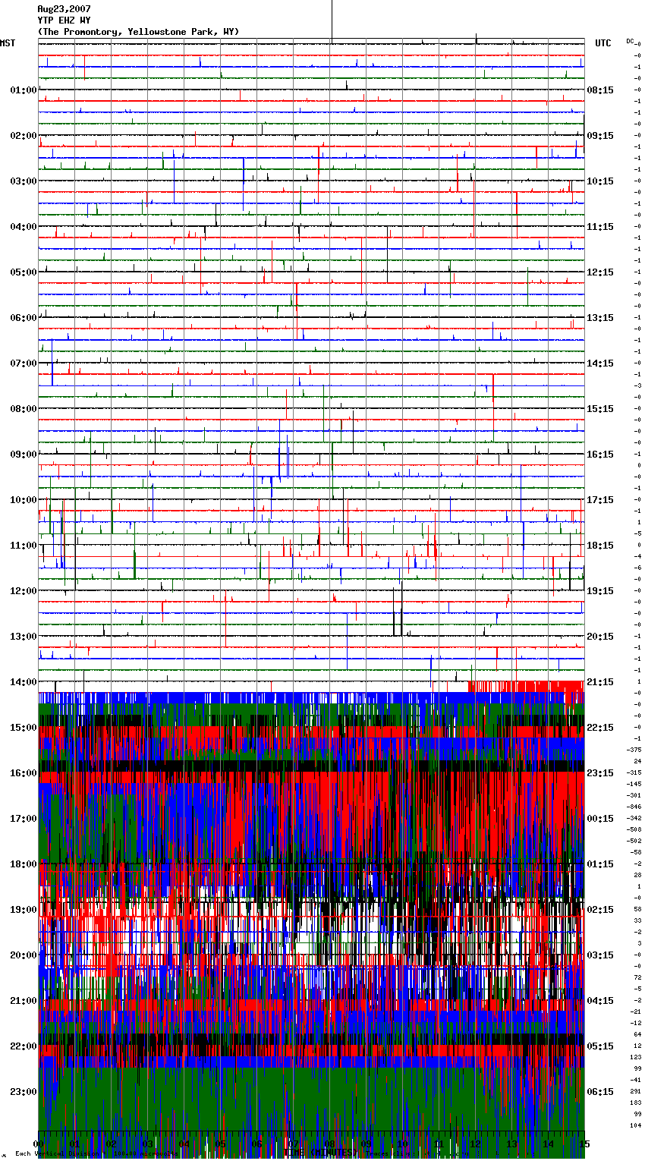Click the 01:15 UTC time label

coord(600,864)
